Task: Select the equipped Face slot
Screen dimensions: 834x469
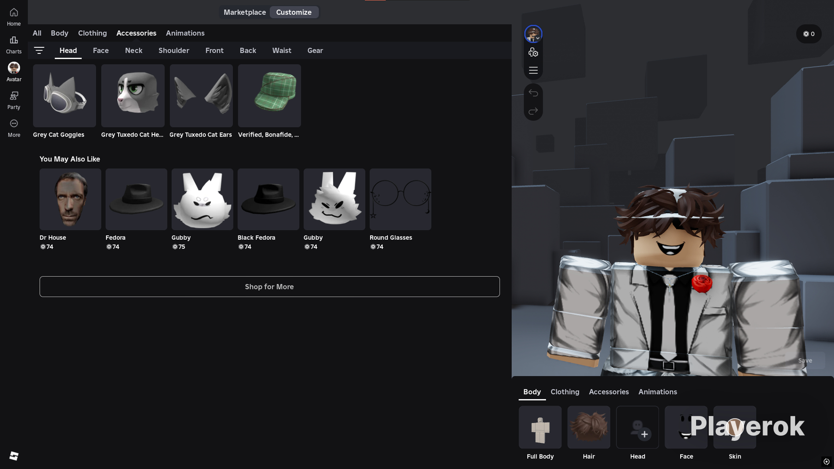Action: 686,427
